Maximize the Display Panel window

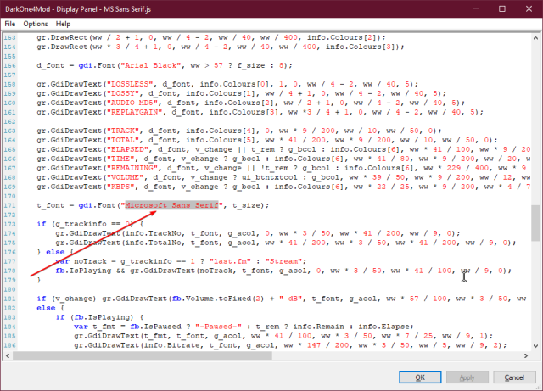[501, 9]
